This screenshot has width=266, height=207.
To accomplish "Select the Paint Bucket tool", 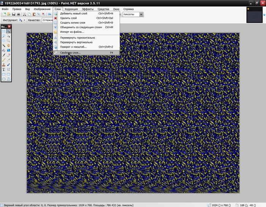I will 3,50.
